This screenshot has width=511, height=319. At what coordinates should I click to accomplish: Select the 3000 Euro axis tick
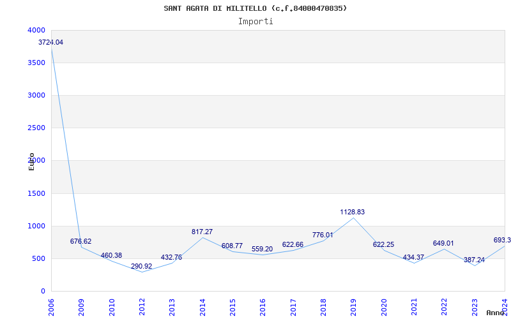(x=37, y=95)
